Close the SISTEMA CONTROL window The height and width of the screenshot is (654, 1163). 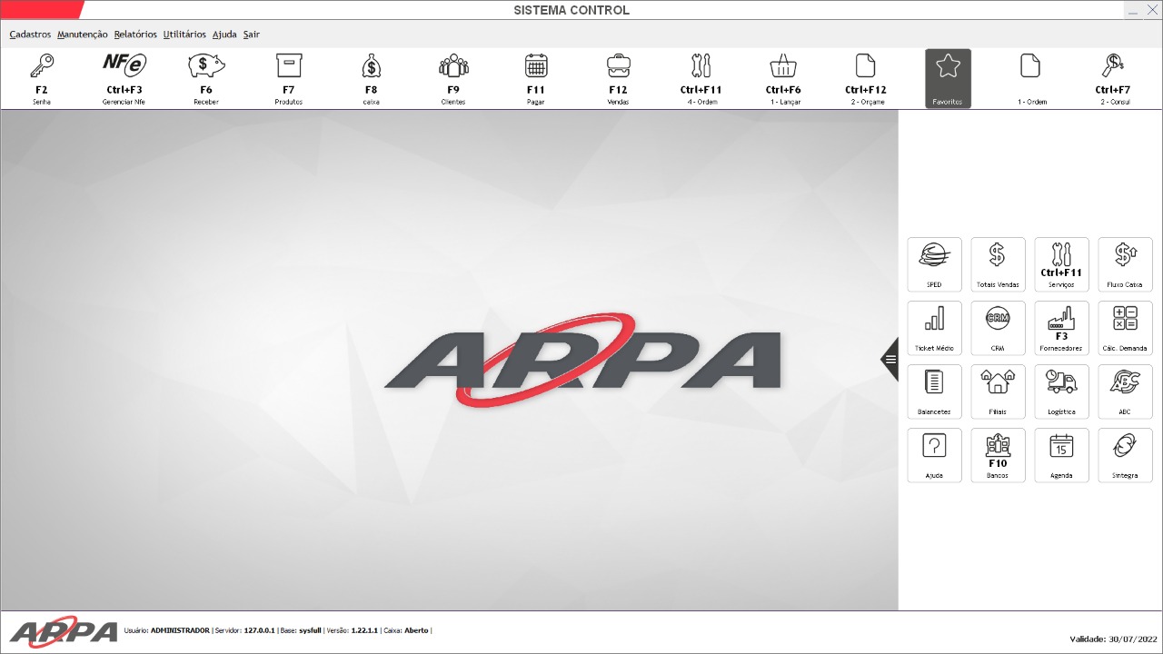1152,10
